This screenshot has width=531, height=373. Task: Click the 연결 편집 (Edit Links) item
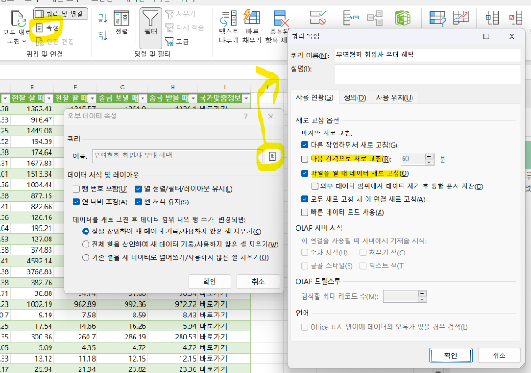pos(55,42)
